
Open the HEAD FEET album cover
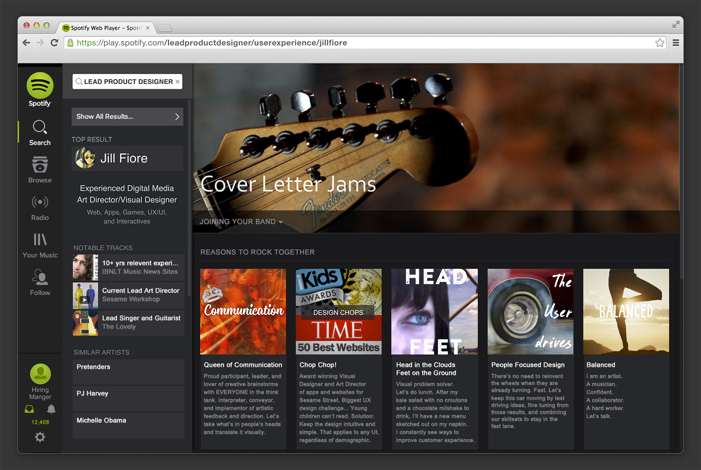click(x=435, y=312)
